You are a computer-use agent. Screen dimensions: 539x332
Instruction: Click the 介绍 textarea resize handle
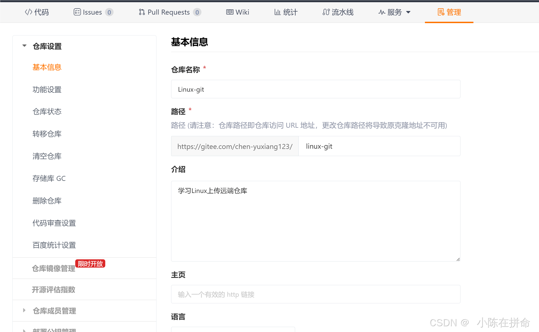[458, 259]
